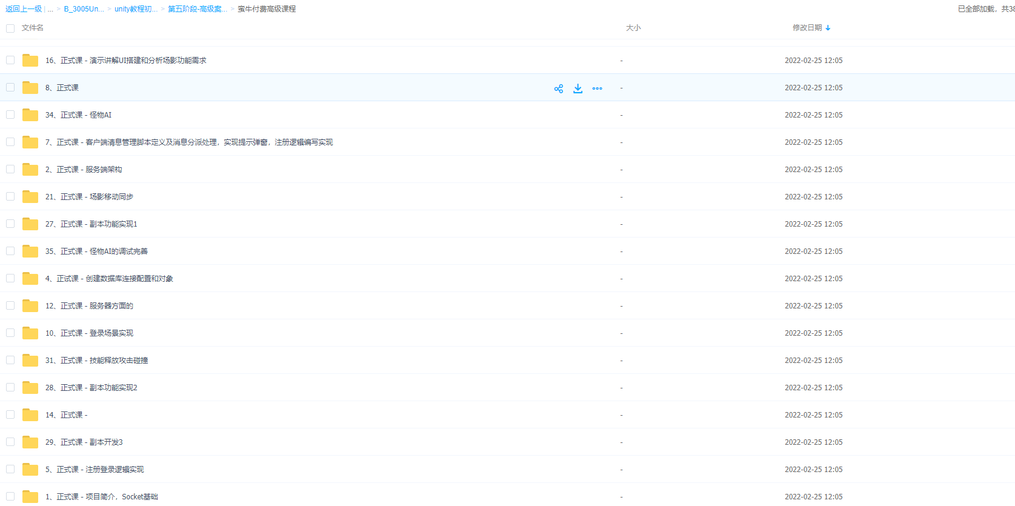Go back via 返回上一级 link
Screen dimensions: 1015x506
[x=24, y=9]
